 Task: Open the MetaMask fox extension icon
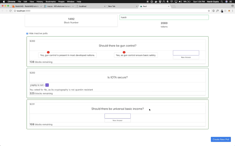229,11
